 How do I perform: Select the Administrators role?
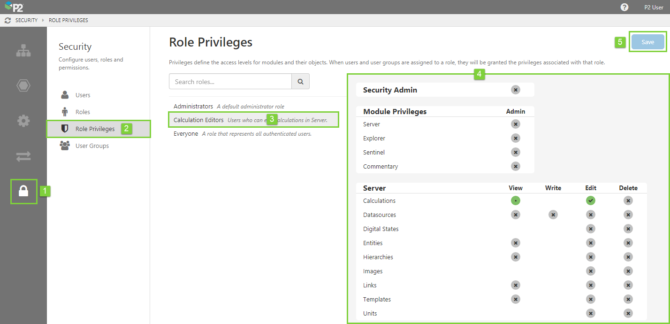pyautogui.click(x=193, y=107)
